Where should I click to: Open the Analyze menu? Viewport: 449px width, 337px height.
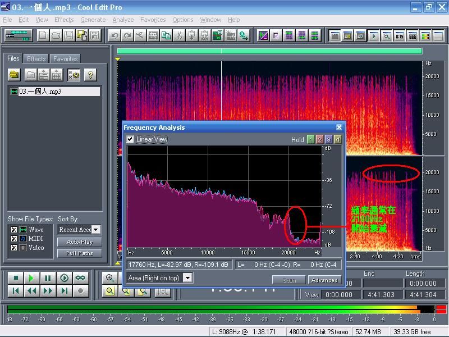point(123,20)
